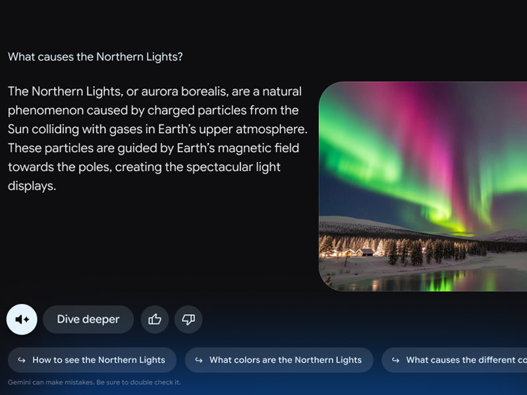
Task: Give the response a thumbs up
Action: (x=155, y=319)
